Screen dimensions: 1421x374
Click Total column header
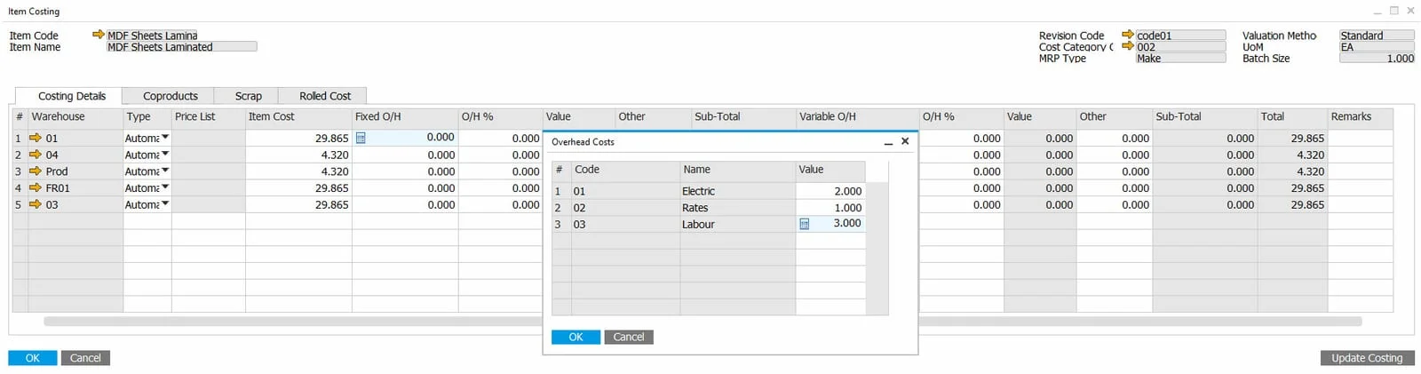[1292, 116]
